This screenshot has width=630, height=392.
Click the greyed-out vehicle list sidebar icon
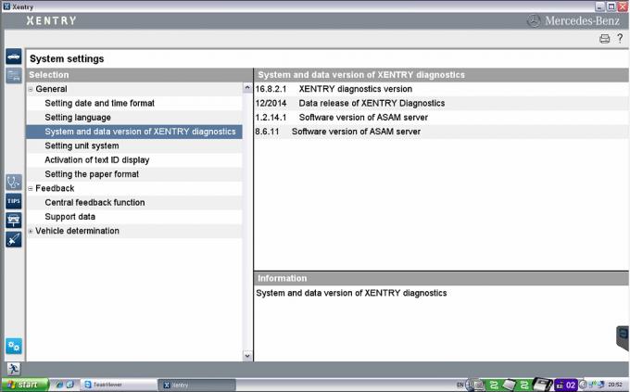pyautogui.click(x=14, y=76)
